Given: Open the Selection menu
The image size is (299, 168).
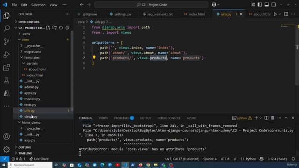Looking at the screenshot, I should (x=38, y=5).
